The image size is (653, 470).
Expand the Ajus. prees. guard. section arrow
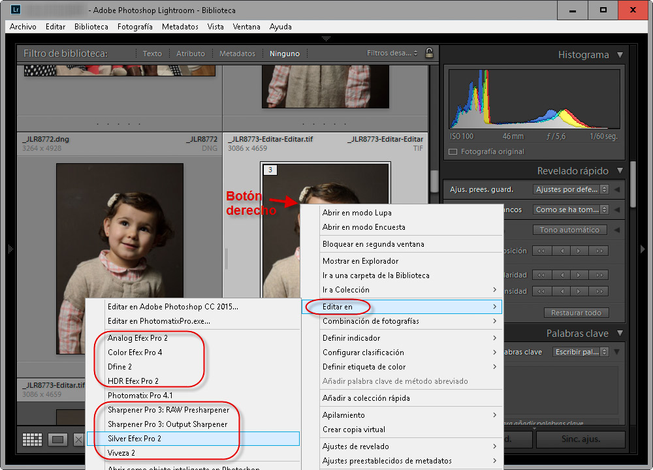pyautogui.click(x=617, y=189)
